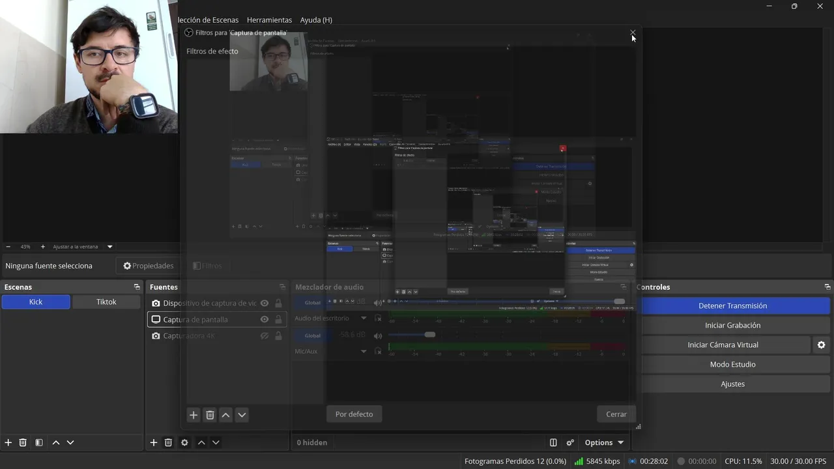834x469 pixels.
Task: Adjust Mic/Aux volume slider handle
Action: pos(430,334)
